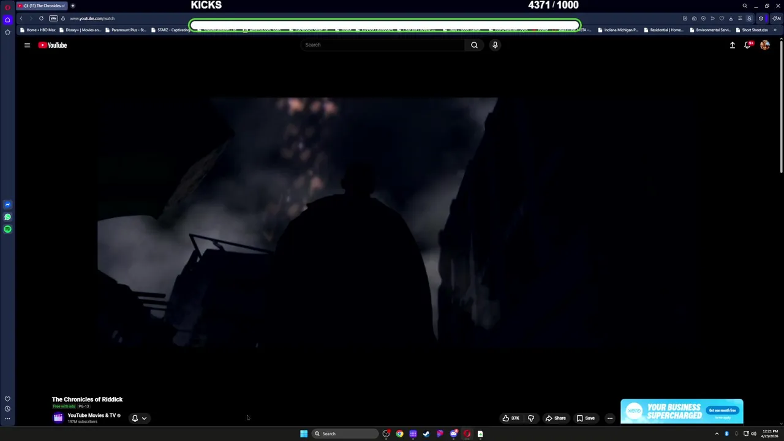The height and width of the screenshot is (441, 784).
Task: Open the Windows Start menu
Action: pyautogui.click(x=304, y=434)
